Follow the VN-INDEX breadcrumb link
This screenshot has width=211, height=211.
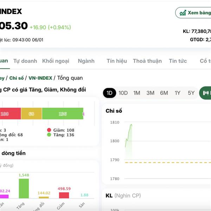point(40,78)
